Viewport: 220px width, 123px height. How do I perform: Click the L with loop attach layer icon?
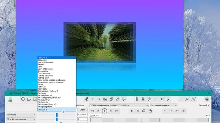click(150, 99)
